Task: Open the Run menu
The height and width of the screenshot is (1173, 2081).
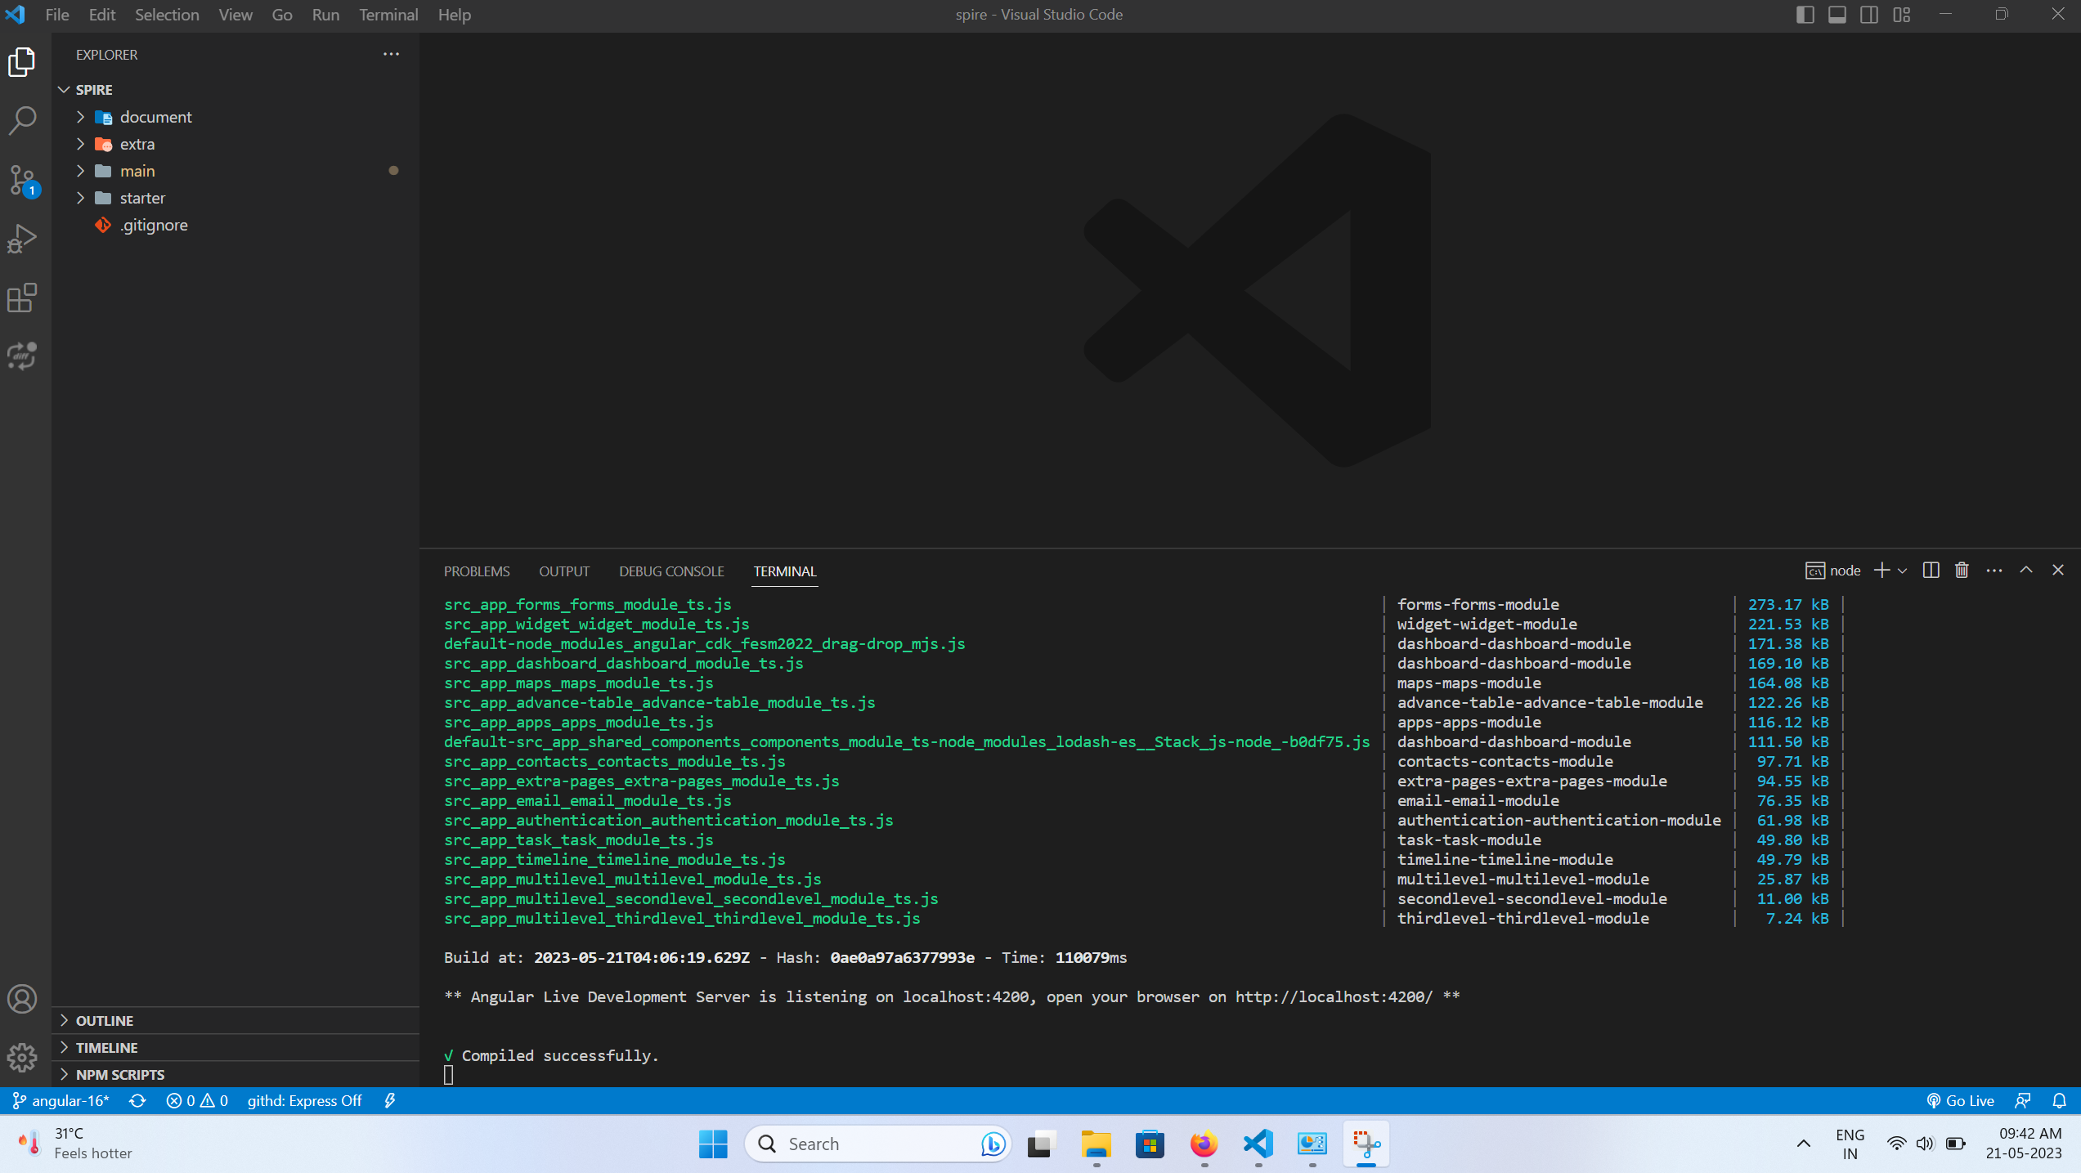Action: click(x=325, y=15)
